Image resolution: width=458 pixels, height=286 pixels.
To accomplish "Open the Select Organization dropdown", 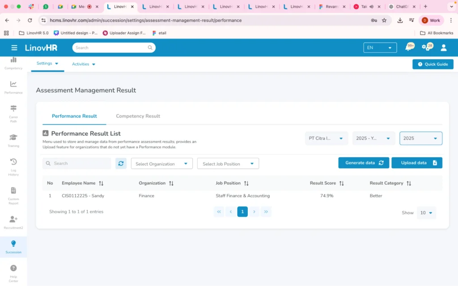I will (161, 164).
